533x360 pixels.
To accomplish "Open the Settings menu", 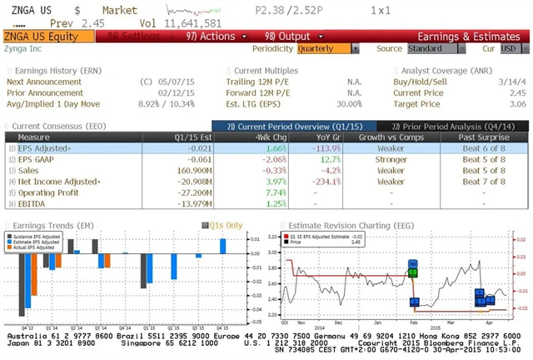I will point(128,37).
